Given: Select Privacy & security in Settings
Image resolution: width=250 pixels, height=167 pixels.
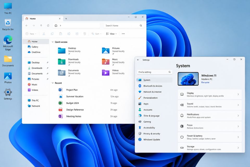Looking at the screenshot, I should pos(155,134).
